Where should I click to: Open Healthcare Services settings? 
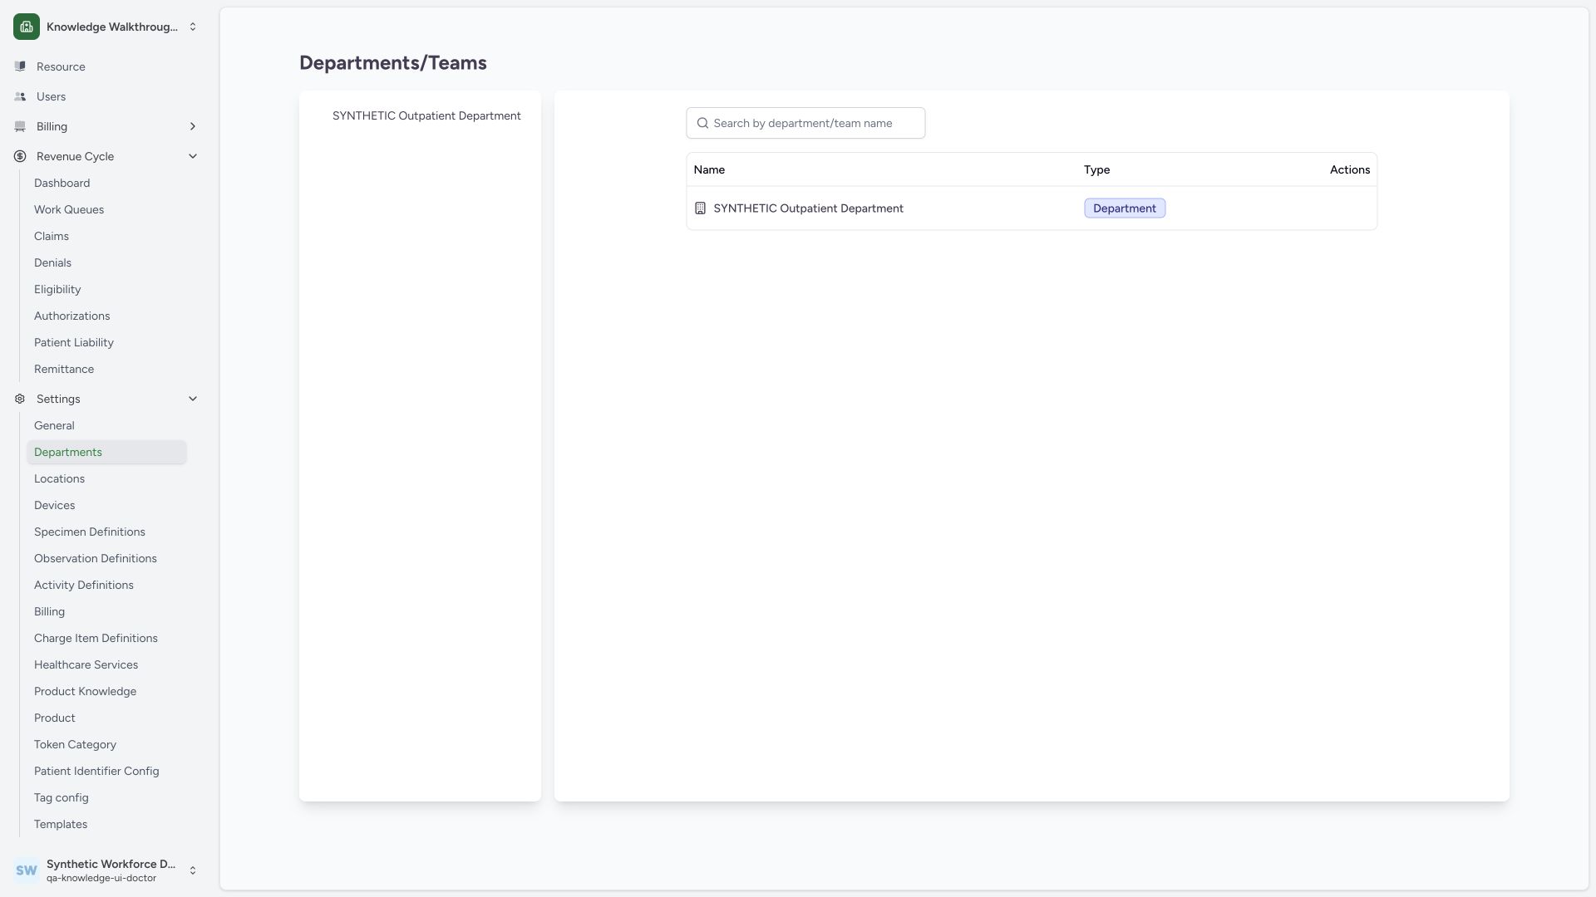86,664
